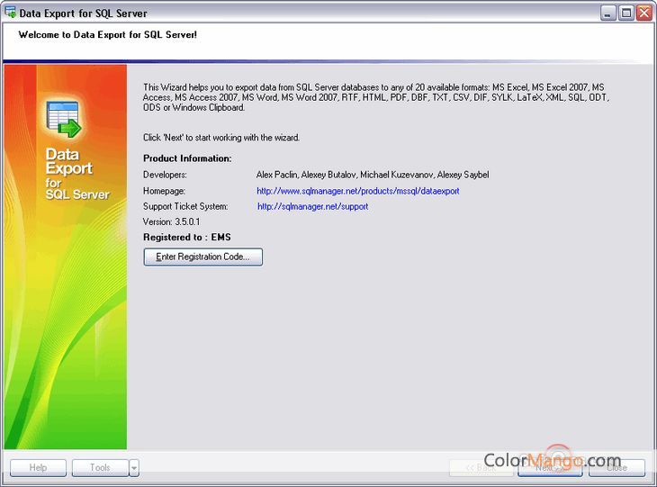Click the Help button
Image resolution: width=657 pixels, height=487 pixels.
pos(38,468)
